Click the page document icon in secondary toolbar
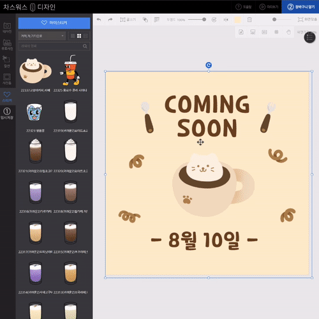 241,32
